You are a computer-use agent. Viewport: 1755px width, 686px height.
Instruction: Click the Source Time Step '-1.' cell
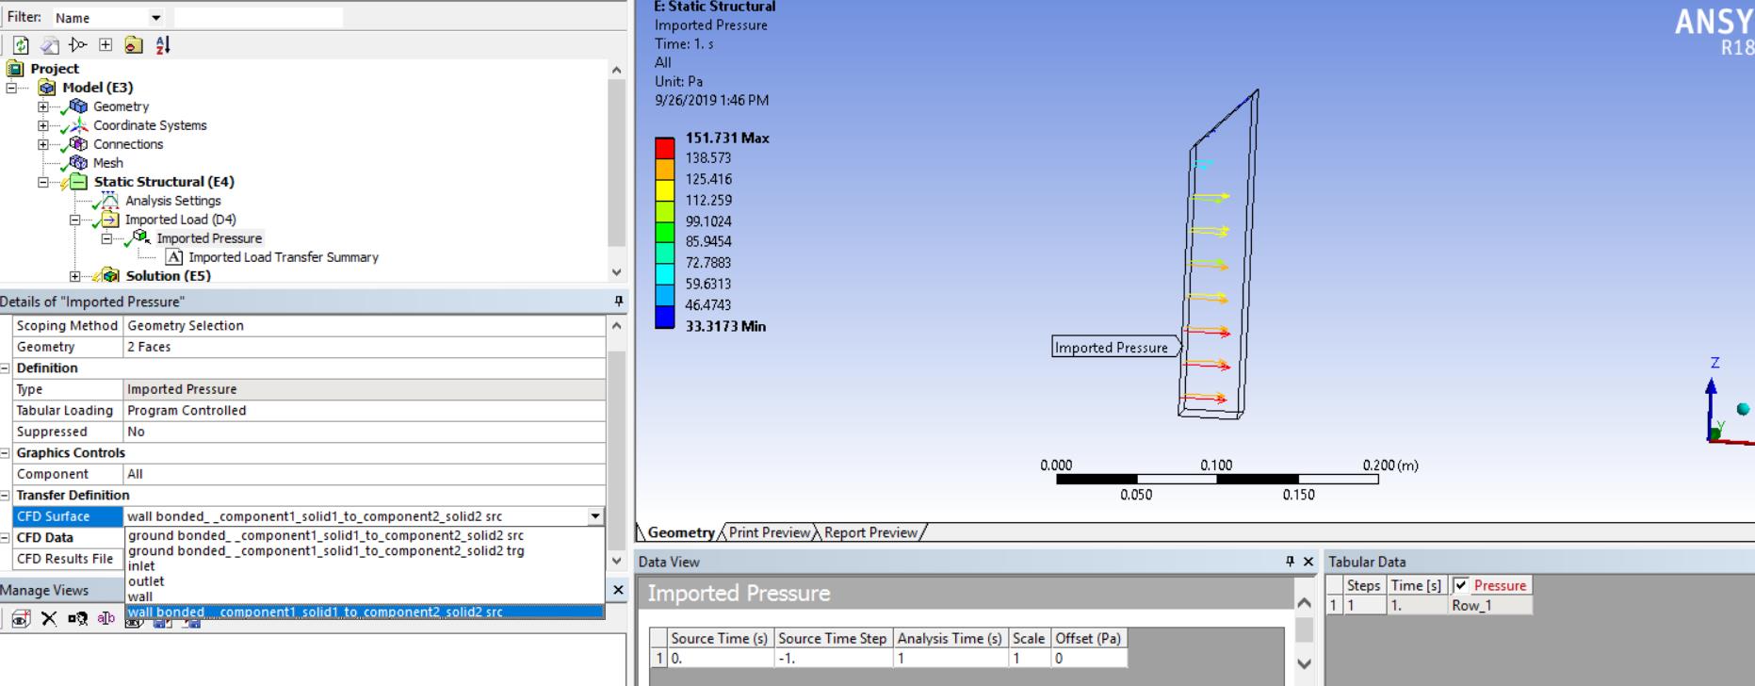(x=832, y=659)
